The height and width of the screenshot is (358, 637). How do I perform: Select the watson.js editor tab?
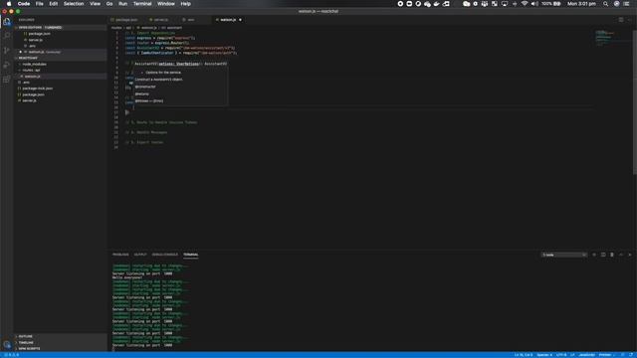point(228,20)
